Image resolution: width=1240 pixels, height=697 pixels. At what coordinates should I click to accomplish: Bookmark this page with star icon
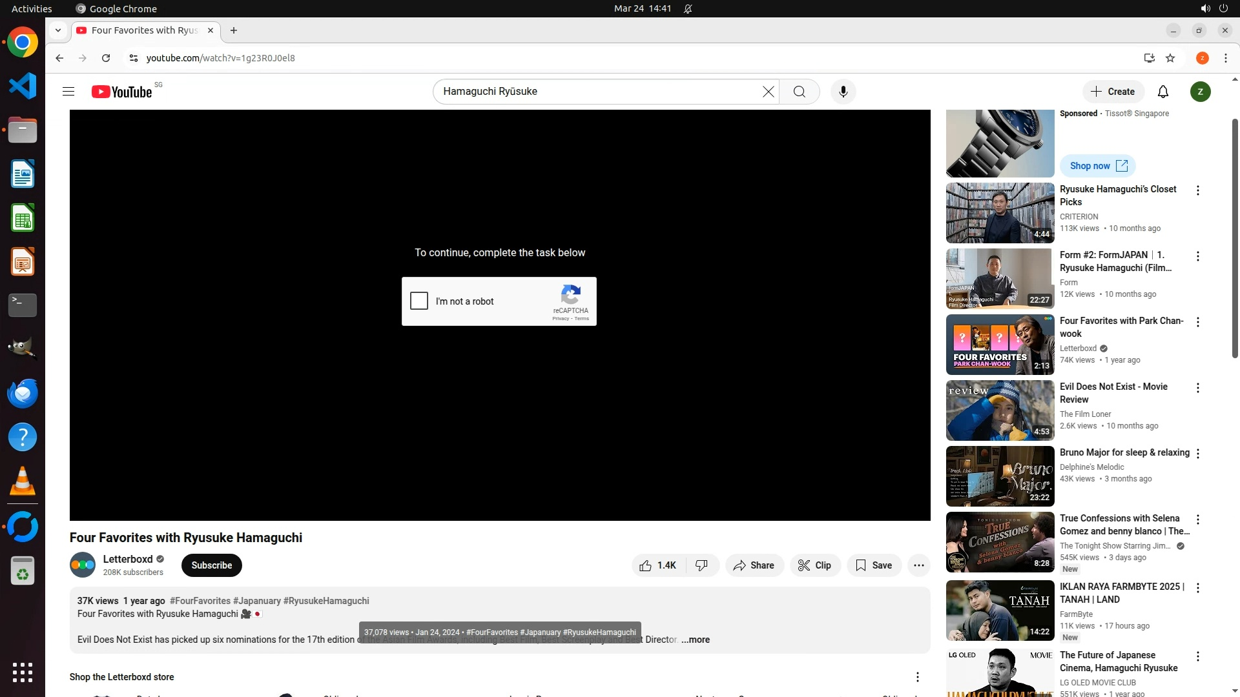coord(1170,58)
